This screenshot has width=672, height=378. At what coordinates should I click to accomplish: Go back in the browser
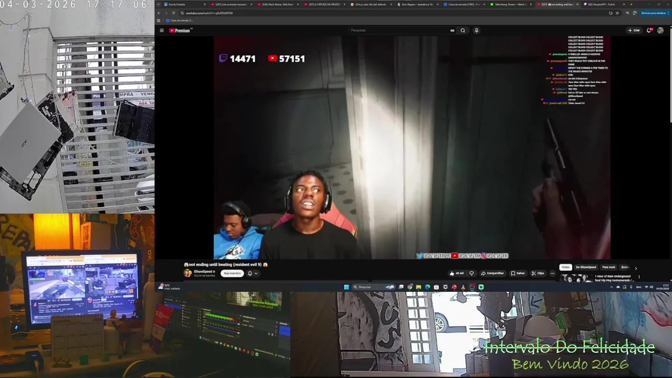[159, 13]
